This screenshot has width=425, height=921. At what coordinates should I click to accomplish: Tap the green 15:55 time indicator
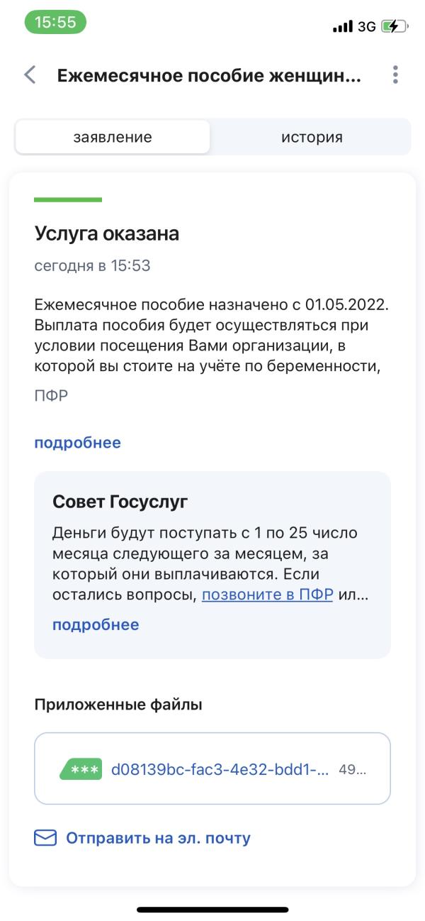point(55,22)
